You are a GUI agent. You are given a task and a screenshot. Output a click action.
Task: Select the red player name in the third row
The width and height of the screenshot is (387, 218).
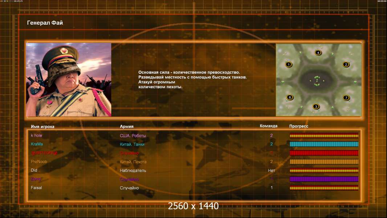pos(44,153)
